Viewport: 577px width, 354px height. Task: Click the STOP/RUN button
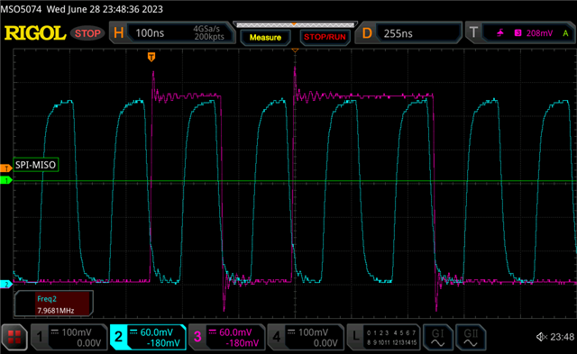[x=325, y=38]
